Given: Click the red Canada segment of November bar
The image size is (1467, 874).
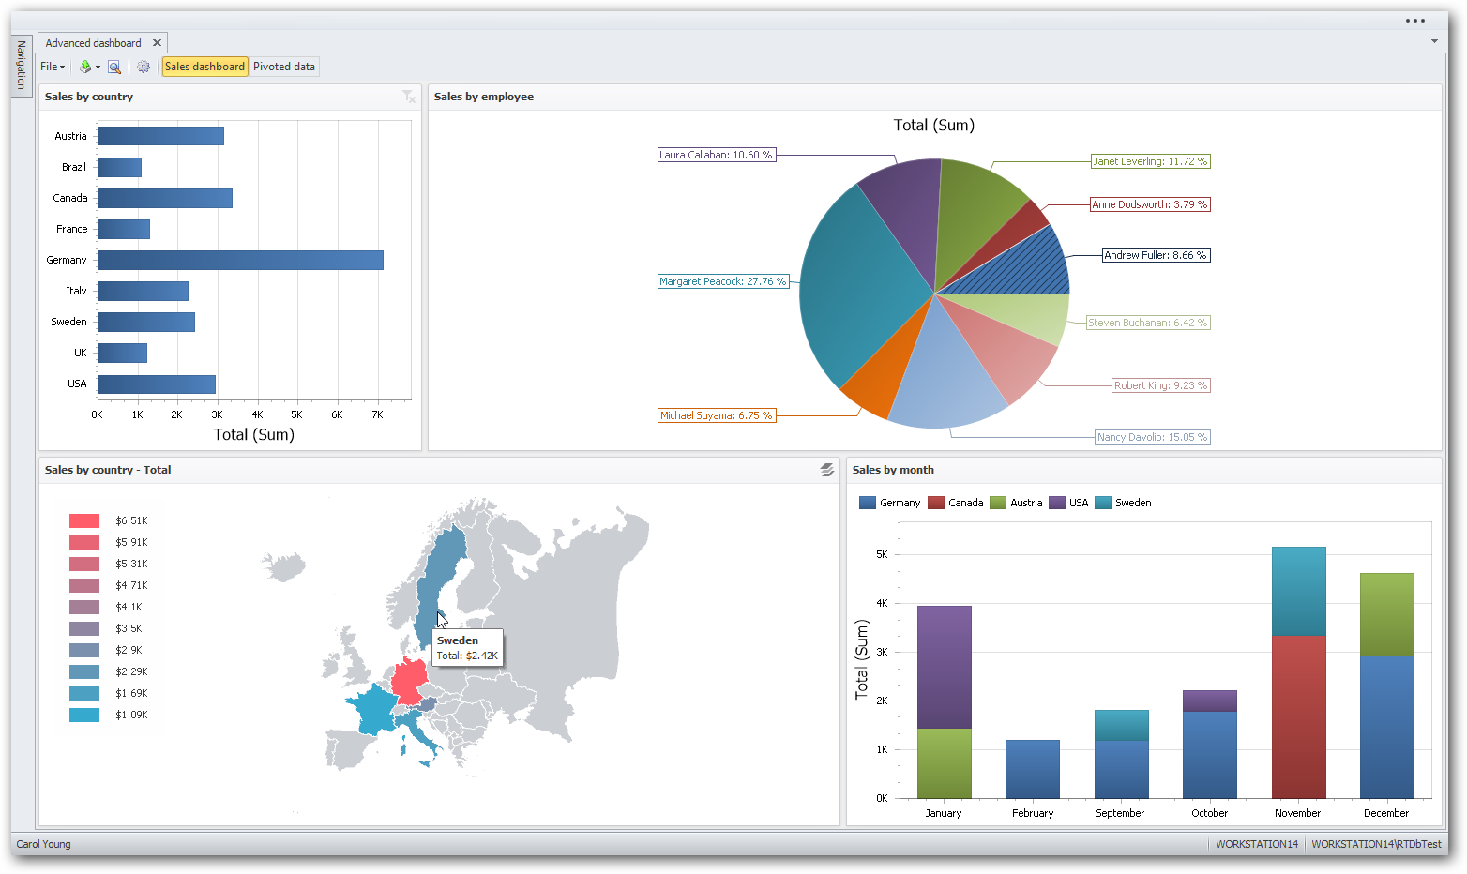Looking at the screenshot, I should (x=1299, y=716).
